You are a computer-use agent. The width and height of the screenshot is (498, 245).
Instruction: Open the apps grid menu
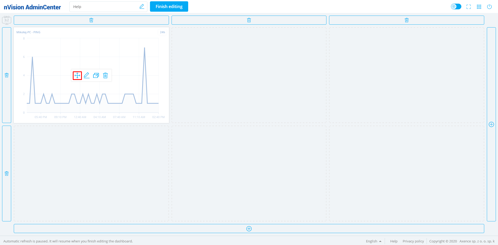click(x=479, y=7)
